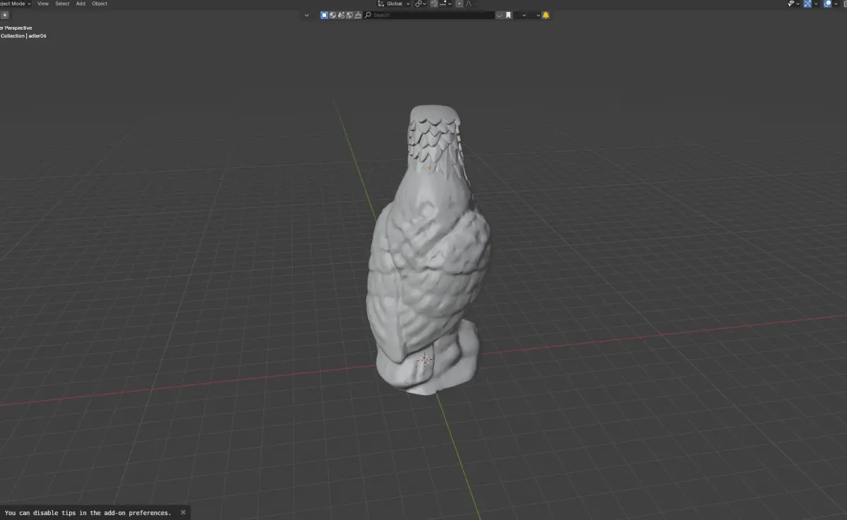
Task: Open the Global transform orientation dropdown
Action: click(x=394, y=4)
